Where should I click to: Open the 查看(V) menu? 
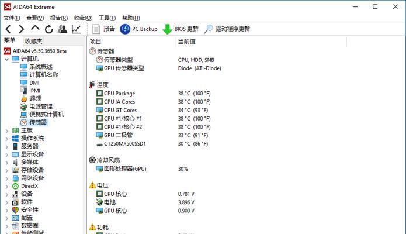pyautogui.click(x=35, y=18)
